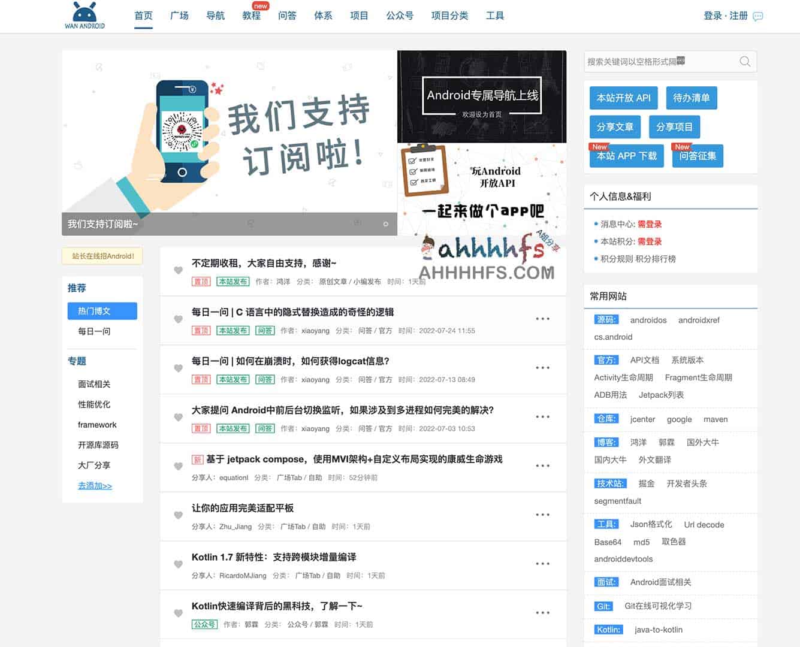
Task: Favorite the logcat信息 article heart icon
Action: pyautogui.click(x=178, y=368)
